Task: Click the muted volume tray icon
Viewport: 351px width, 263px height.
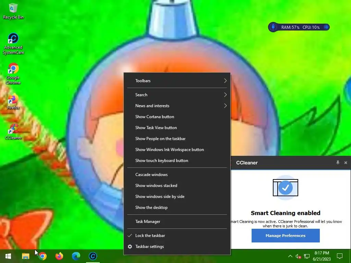Action: tap(299, 256)
